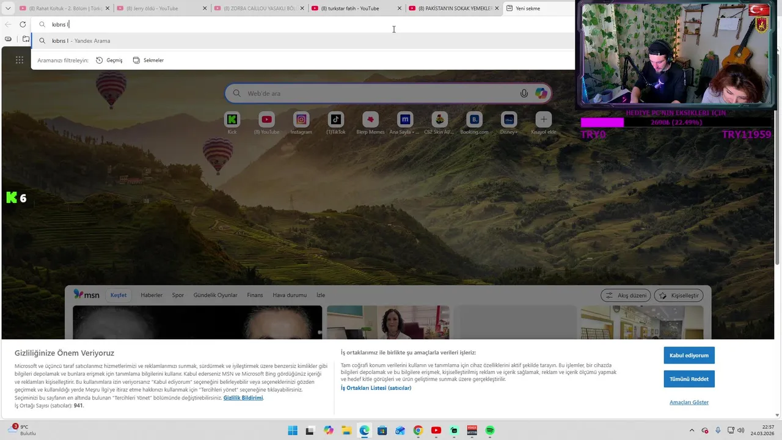The image size is (782, 440).
Task: Filter search by Geçmiş
Action: (x=109, y=61)
